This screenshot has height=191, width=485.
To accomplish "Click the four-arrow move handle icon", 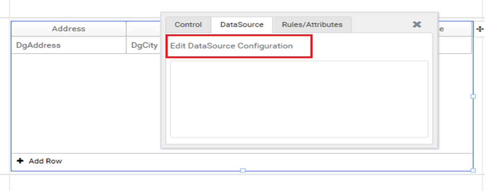I will (x=480, y=29).
